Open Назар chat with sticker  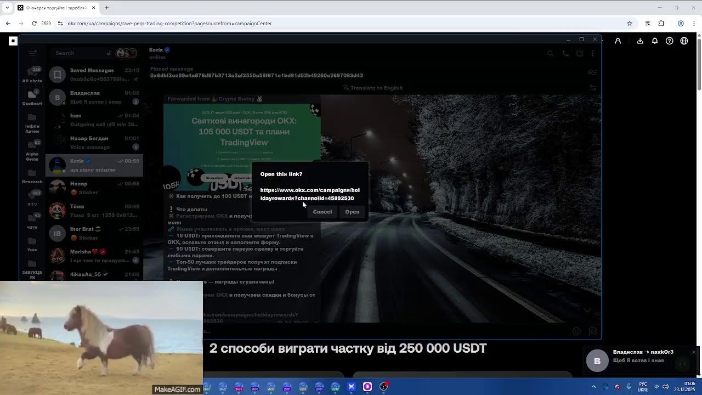[94, 188]
